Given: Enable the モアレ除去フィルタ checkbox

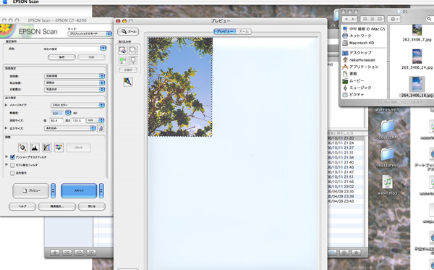Looking at the screenshot, I should pos(12,165).
